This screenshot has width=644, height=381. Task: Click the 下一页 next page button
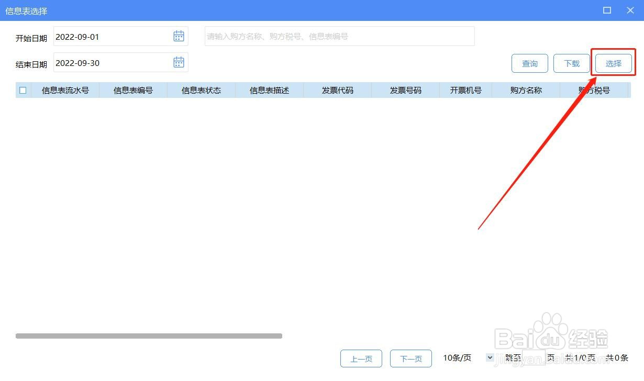tap(410, 358)
